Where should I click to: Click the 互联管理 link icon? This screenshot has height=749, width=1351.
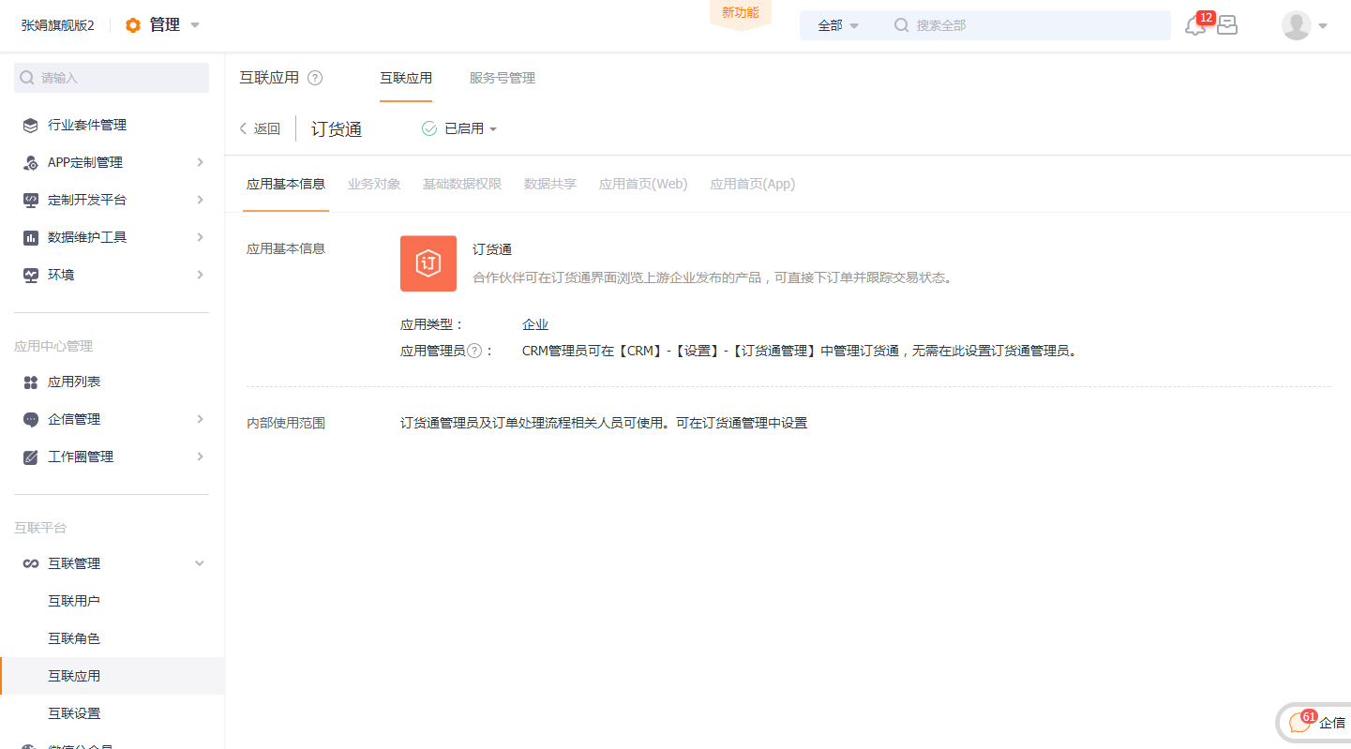click(31, 563)
